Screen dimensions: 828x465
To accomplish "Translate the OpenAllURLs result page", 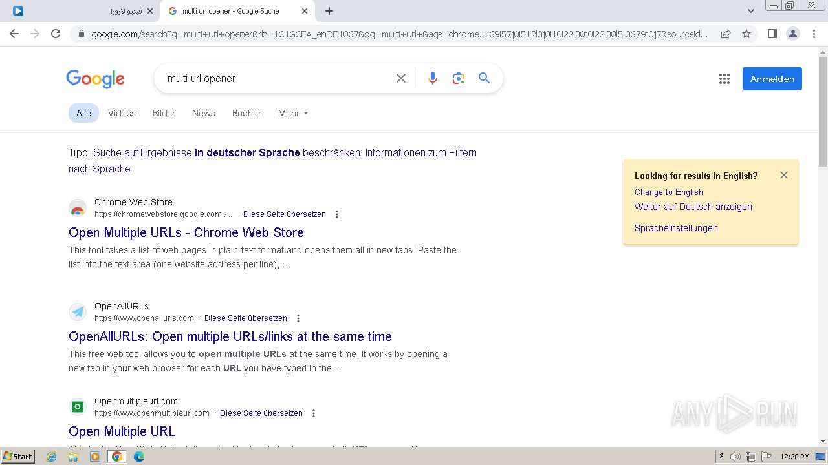I will pyautogui.click(x=246, y=318).
